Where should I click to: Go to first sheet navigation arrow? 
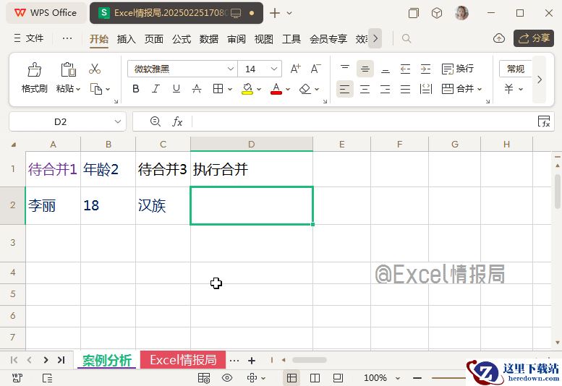pos(14,360)
